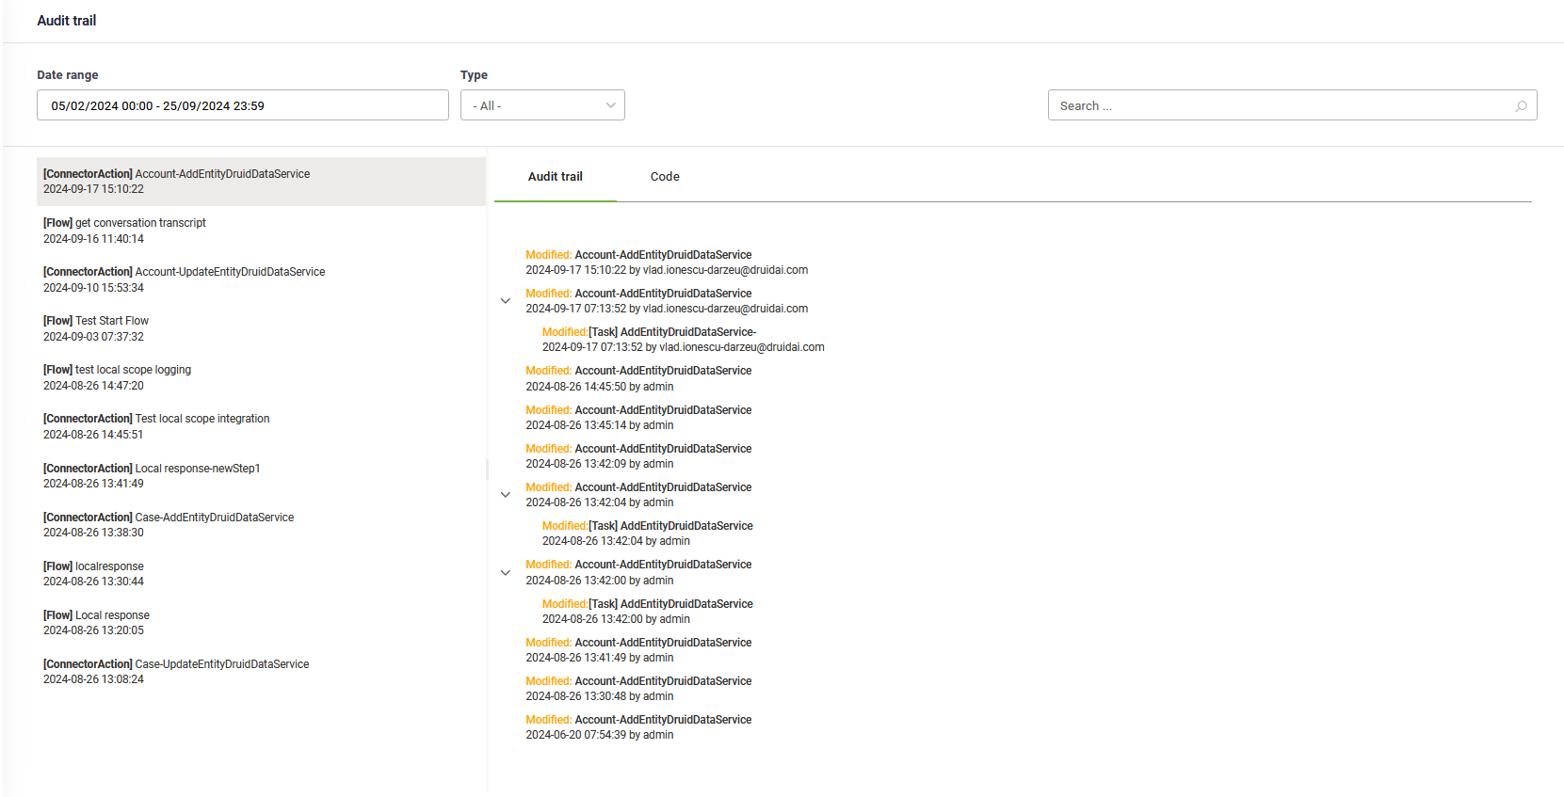Click the 2024-09-17 15:10:22 modified audit entry
Screen dimensions: 1564x797
(x=638, y=263)
